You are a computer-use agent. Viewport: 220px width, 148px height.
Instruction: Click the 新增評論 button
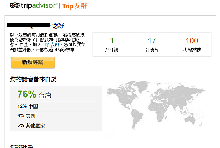pos(33,62)
